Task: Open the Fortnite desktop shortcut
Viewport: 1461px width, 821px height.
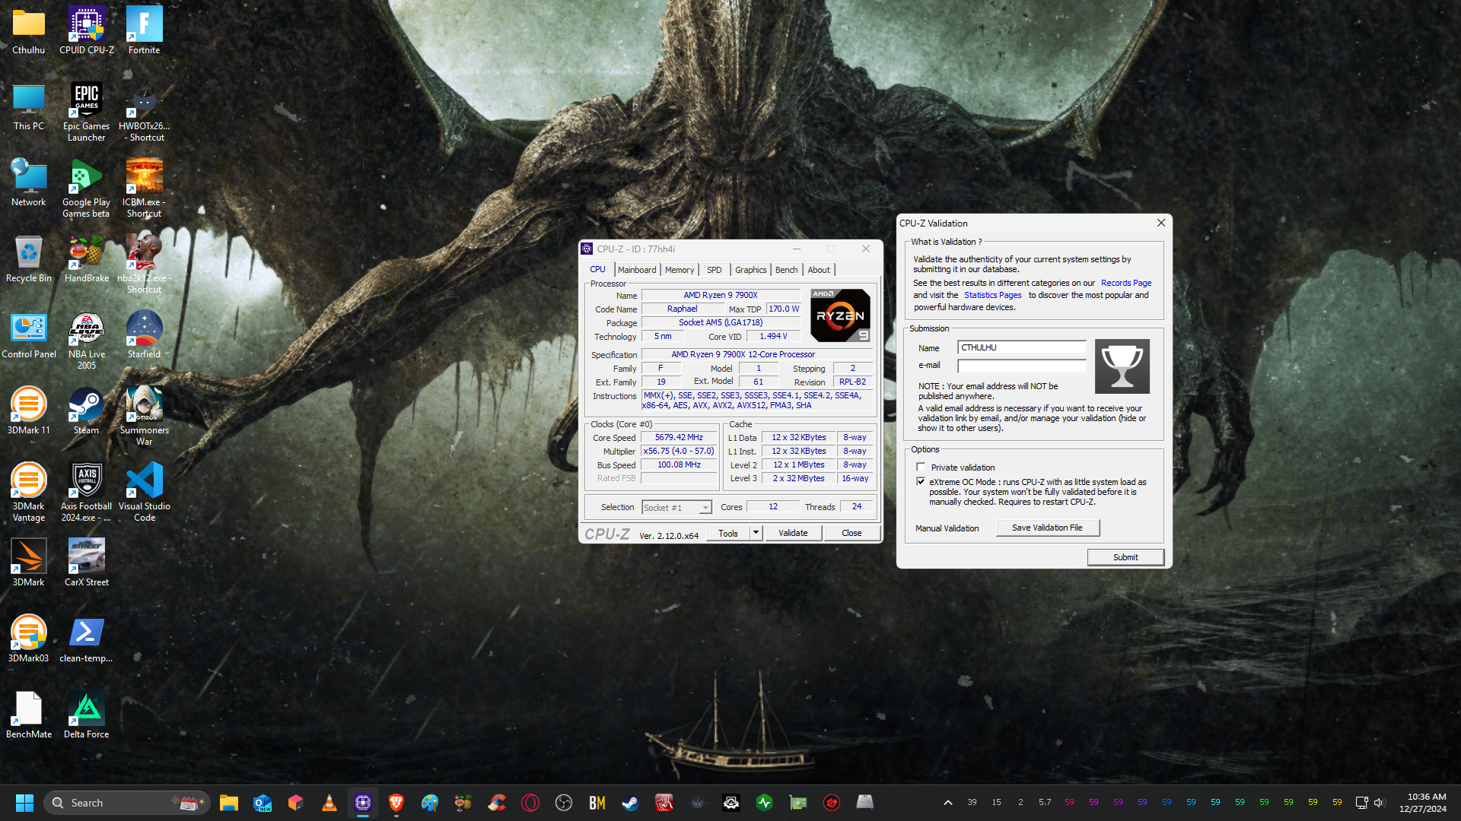Action: (x=144, y=31)
